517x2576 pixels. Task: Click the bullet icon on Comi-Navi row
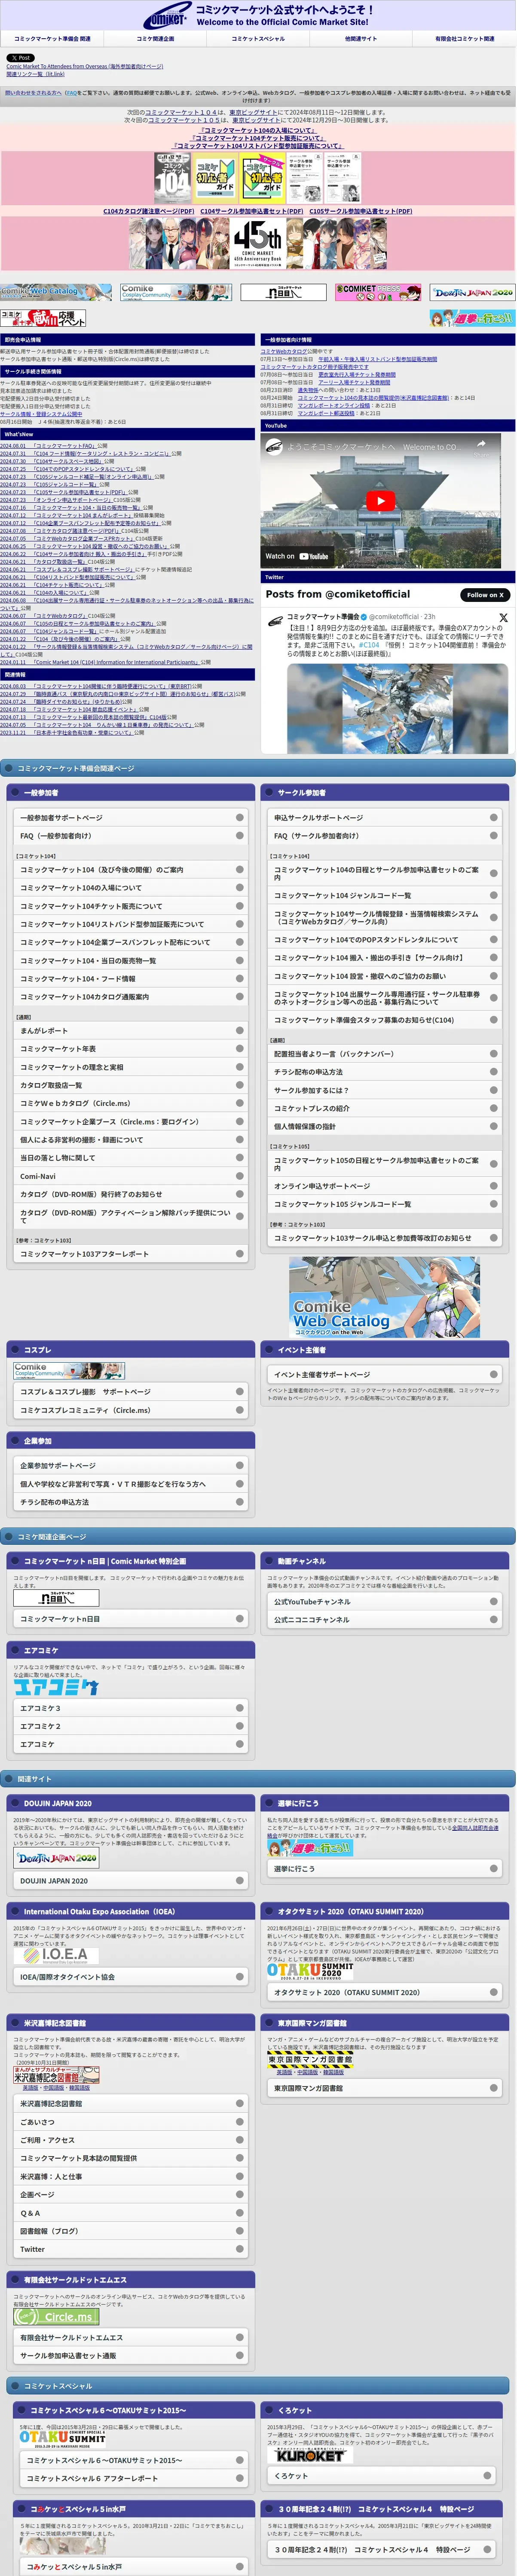coord(239,1176)
